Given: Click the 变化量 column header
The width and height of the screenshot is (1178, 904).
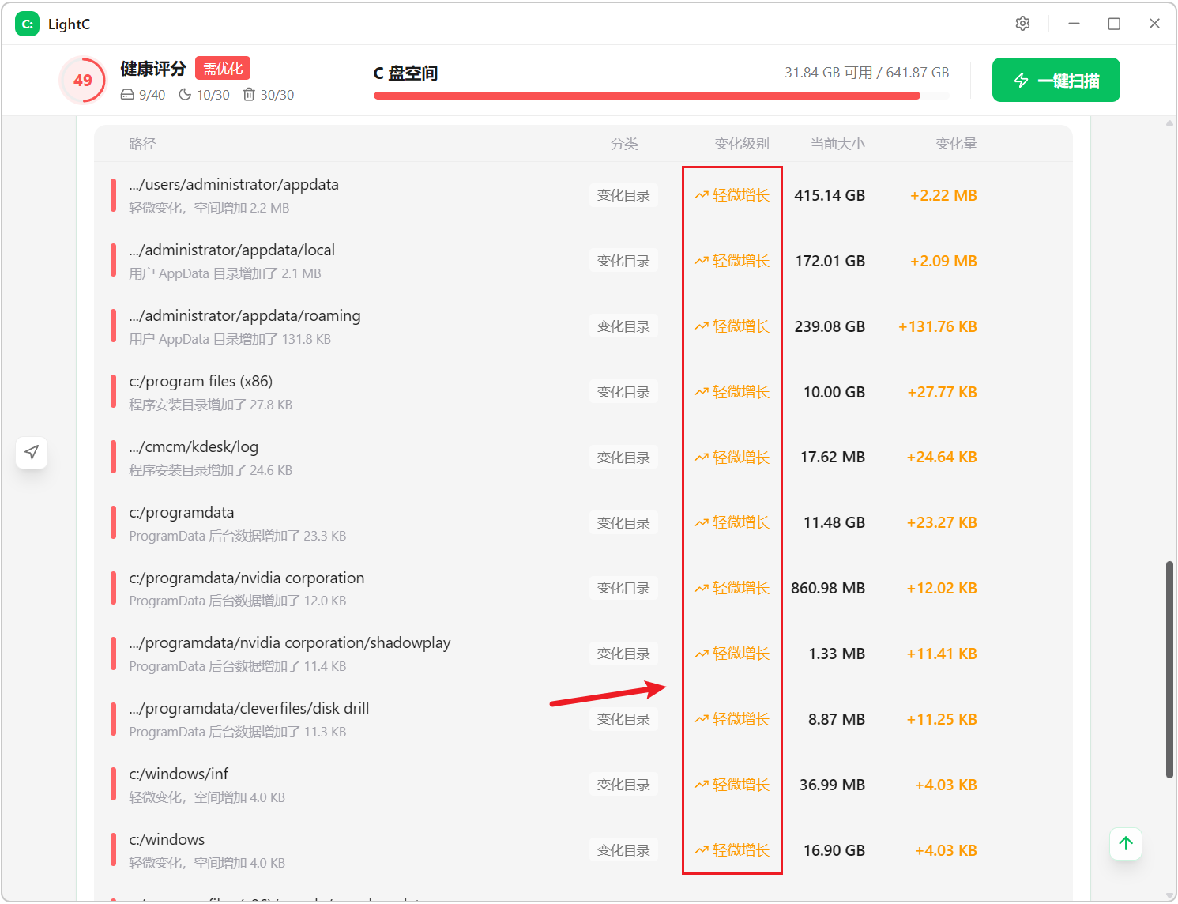Looking at the screenshot, I should (956, 144).
